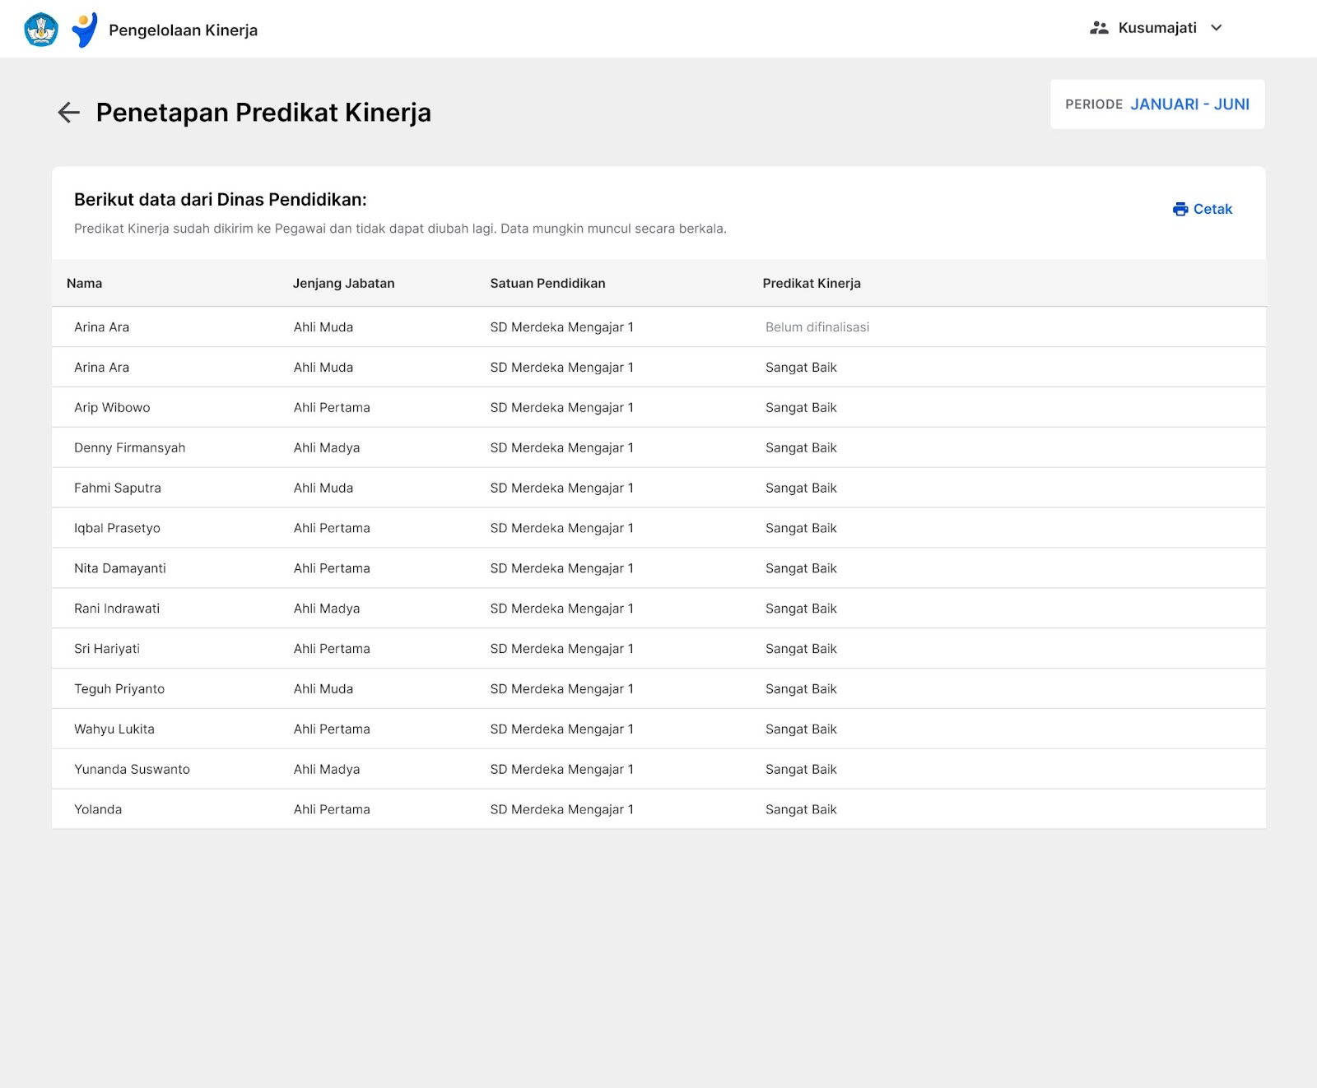Click the printer icon next to Cetak
Screen dimensions: 1317x1088
(x=1180, y=209)
